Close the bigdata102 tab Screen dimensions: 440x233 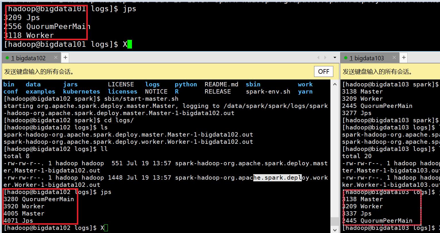tap(56, 58)
